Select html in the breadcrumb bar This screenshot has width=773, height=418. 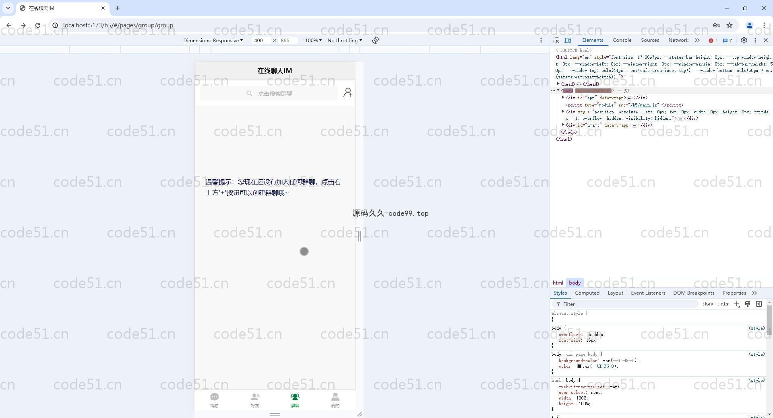(x=558, y=283)
